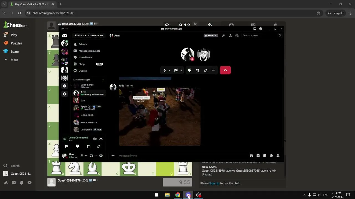
Task: Open direct message with GnomeBob
Action: tap(89, 115)
